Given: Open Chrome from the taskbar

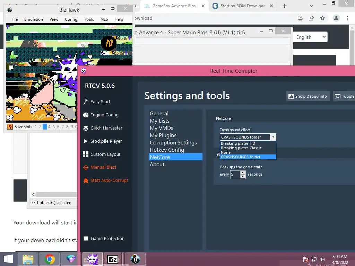Looking at the screenshot, I should coord(50,259).
